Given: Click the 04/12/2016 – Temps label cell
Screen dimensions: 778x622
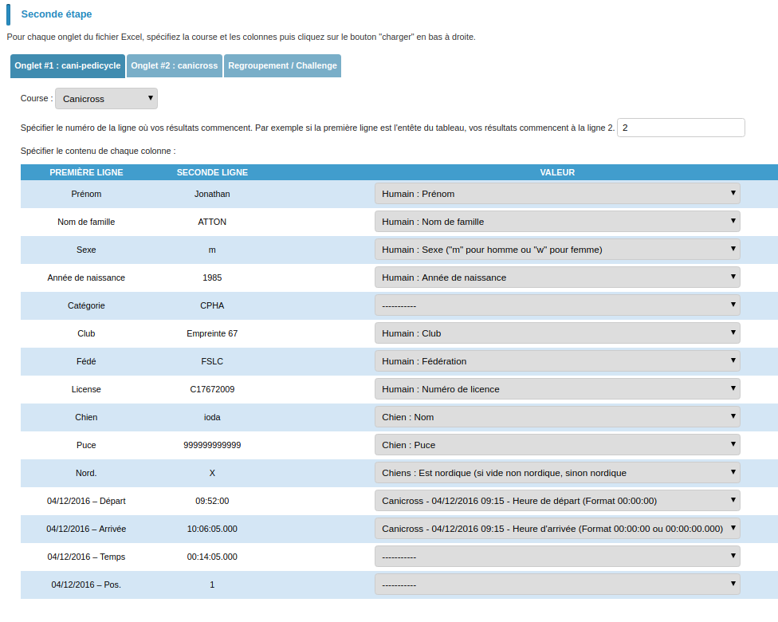Looking at the screenshot, I should click(86, 557).
